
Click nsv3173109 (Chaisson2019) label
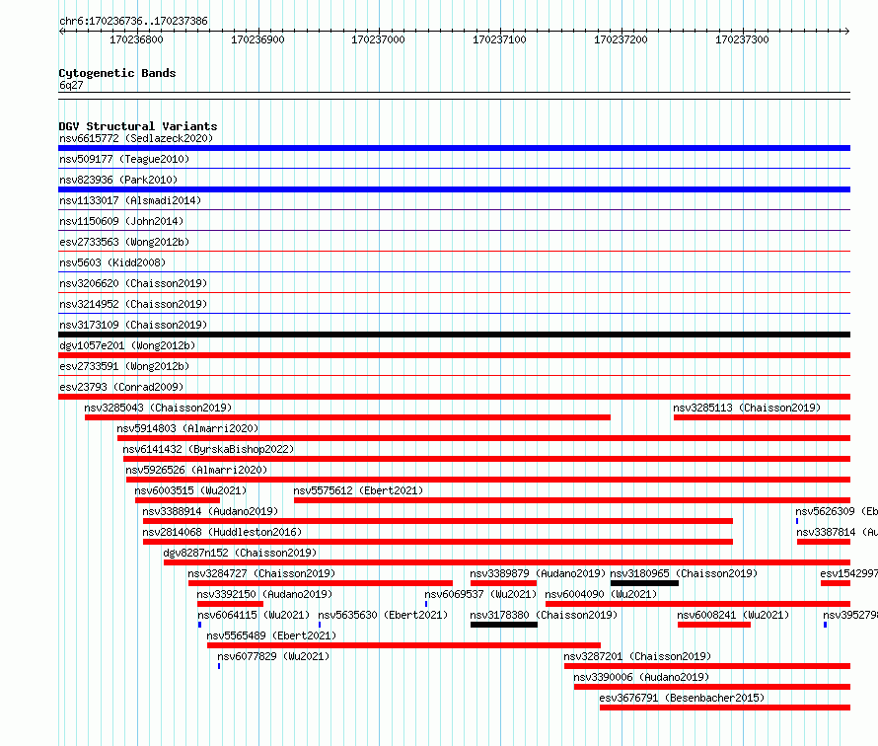point(133,325)
